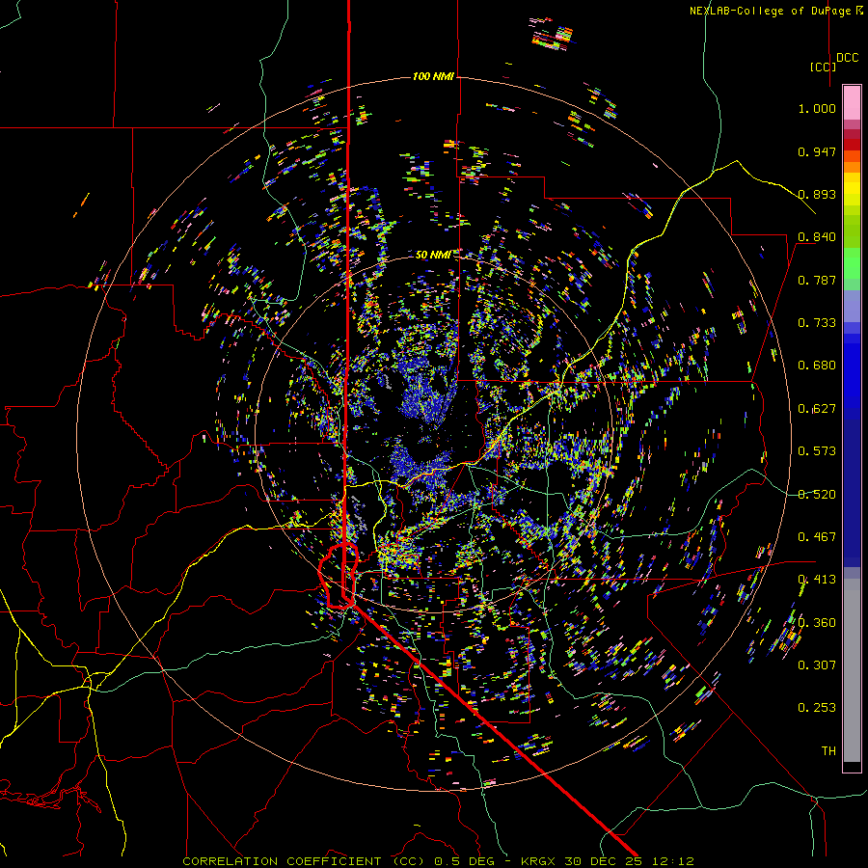The width and height of the screenshot is (868, 868).
Task: Click the NEXLAB-College of DuPage label
Action: (x=776, y=11)
